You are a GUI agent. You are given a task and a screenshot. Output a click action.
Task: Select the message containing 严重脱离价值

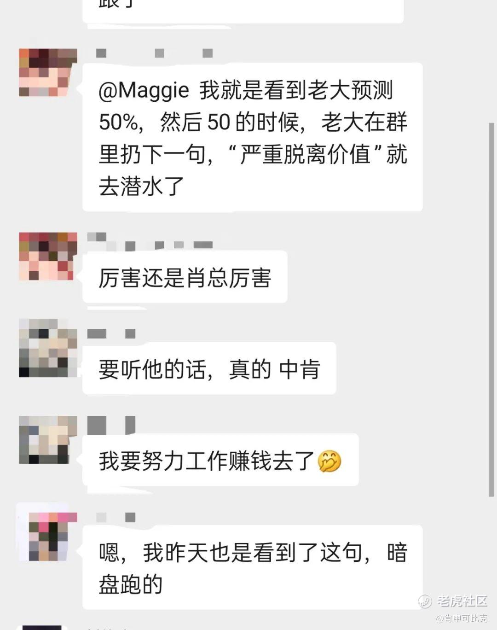(x=253, y=138)
